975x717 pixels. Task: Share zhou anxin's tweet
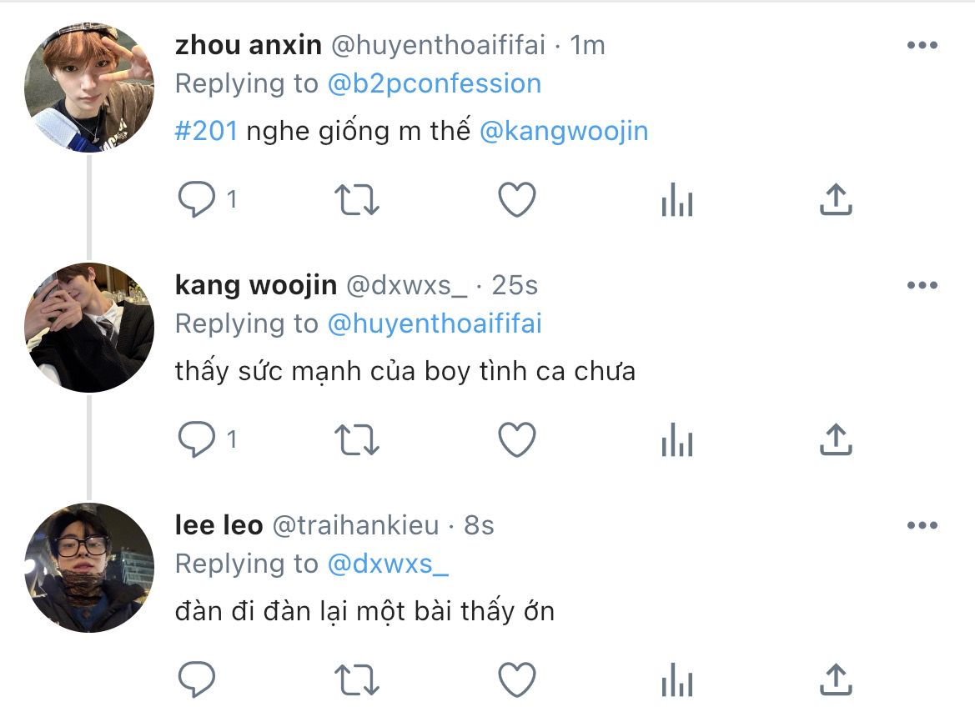click(836, 199)
